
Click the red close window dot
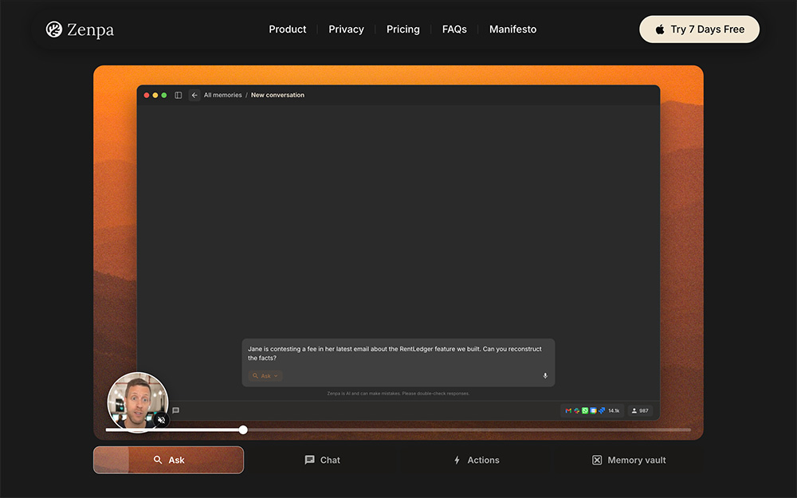(147, 95)
